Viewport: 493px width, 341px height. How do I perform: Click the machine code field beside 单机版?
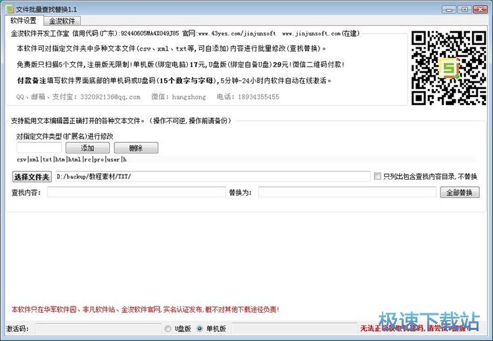294,329
